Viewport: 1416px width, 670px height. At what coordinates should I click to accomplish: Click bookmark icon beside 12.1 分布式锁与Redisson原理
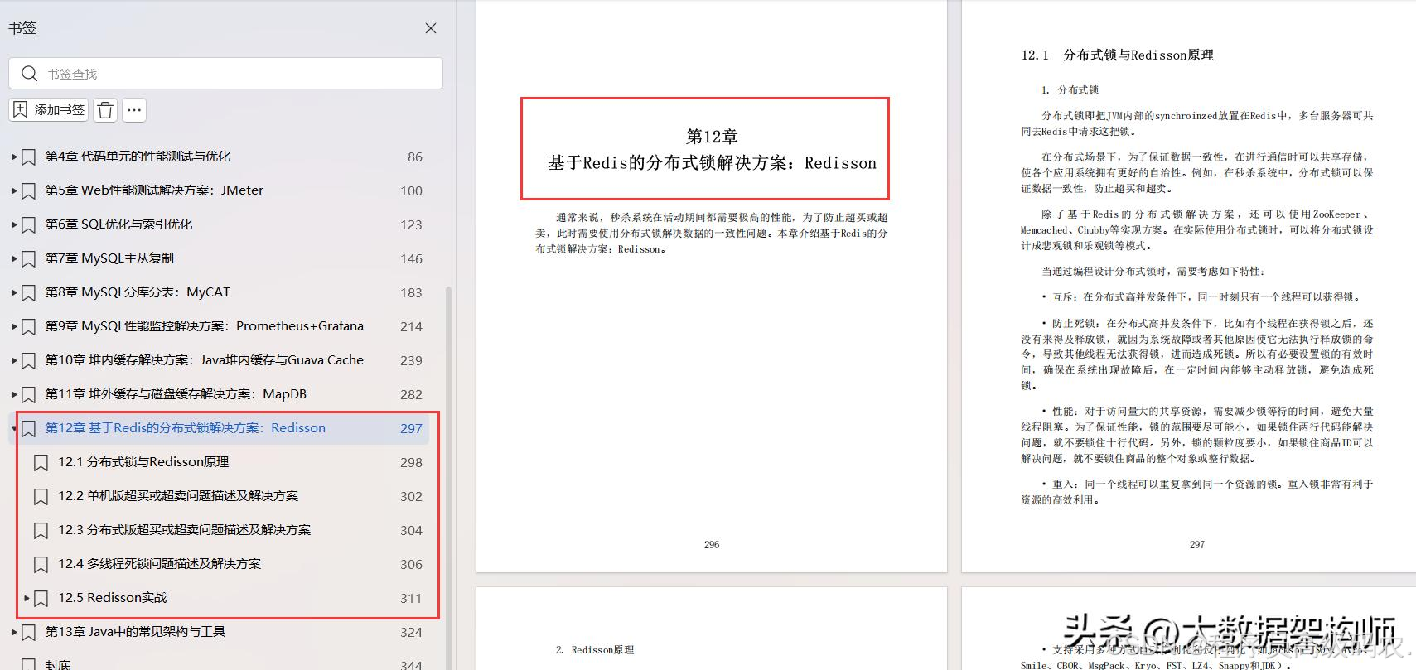pyautogui.click(x=41, y=462)
